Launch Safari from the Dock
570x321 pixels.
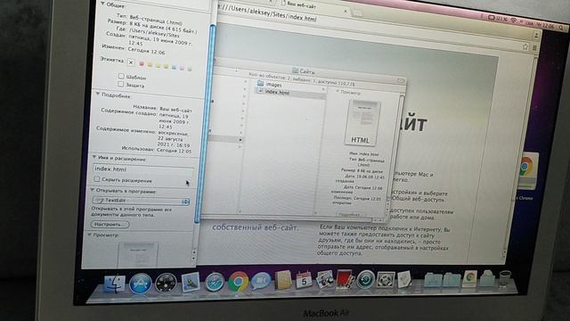tap(215, 282)
